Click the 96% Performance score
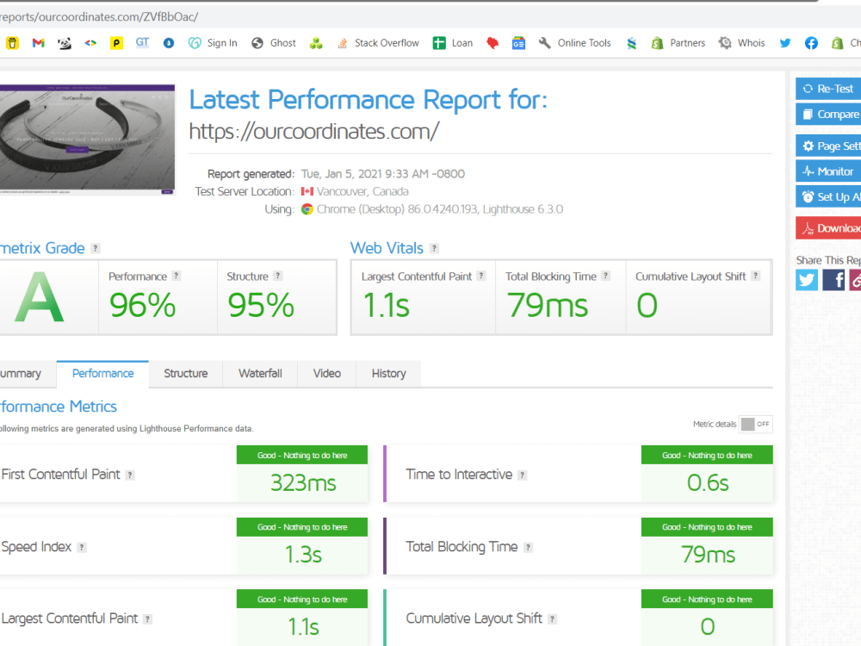Image resolution: width=861 pixels, height=646 pixels. pyautogui.click(x=142, y=306)
